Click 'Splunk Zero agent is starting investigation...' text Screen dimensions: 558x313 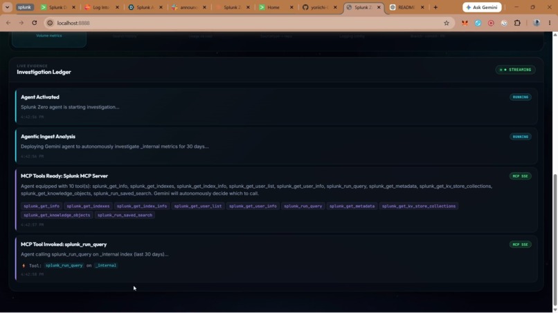70,107
